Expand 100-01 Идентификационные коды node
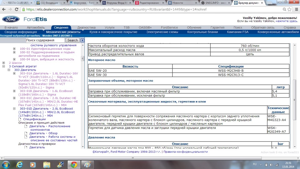Image resolution: width=300 pixels, height=169 pixels. (x=14, y=49)
